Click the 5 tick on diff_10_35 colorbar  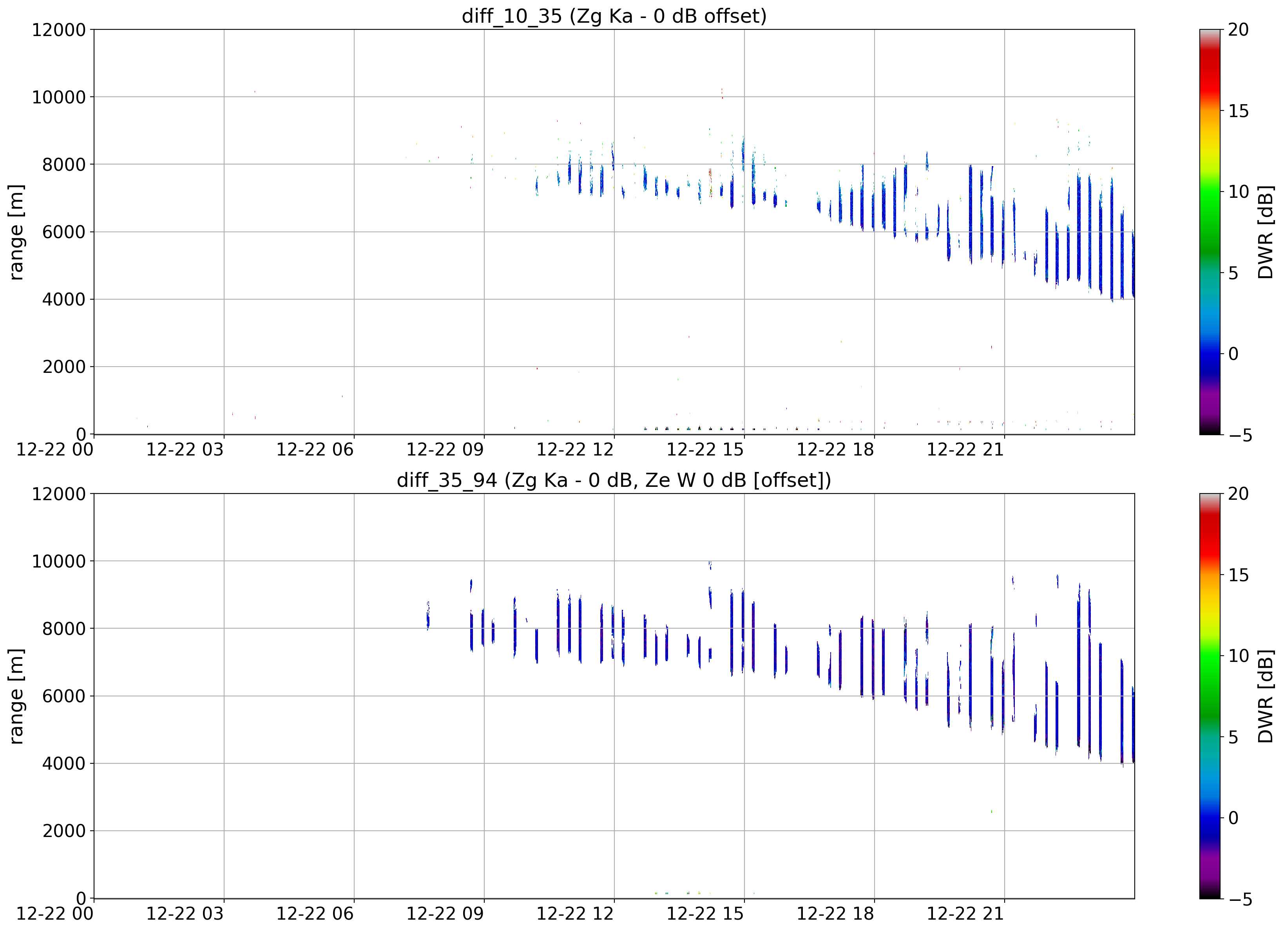pyautogui.click(x=1233, y=273)
